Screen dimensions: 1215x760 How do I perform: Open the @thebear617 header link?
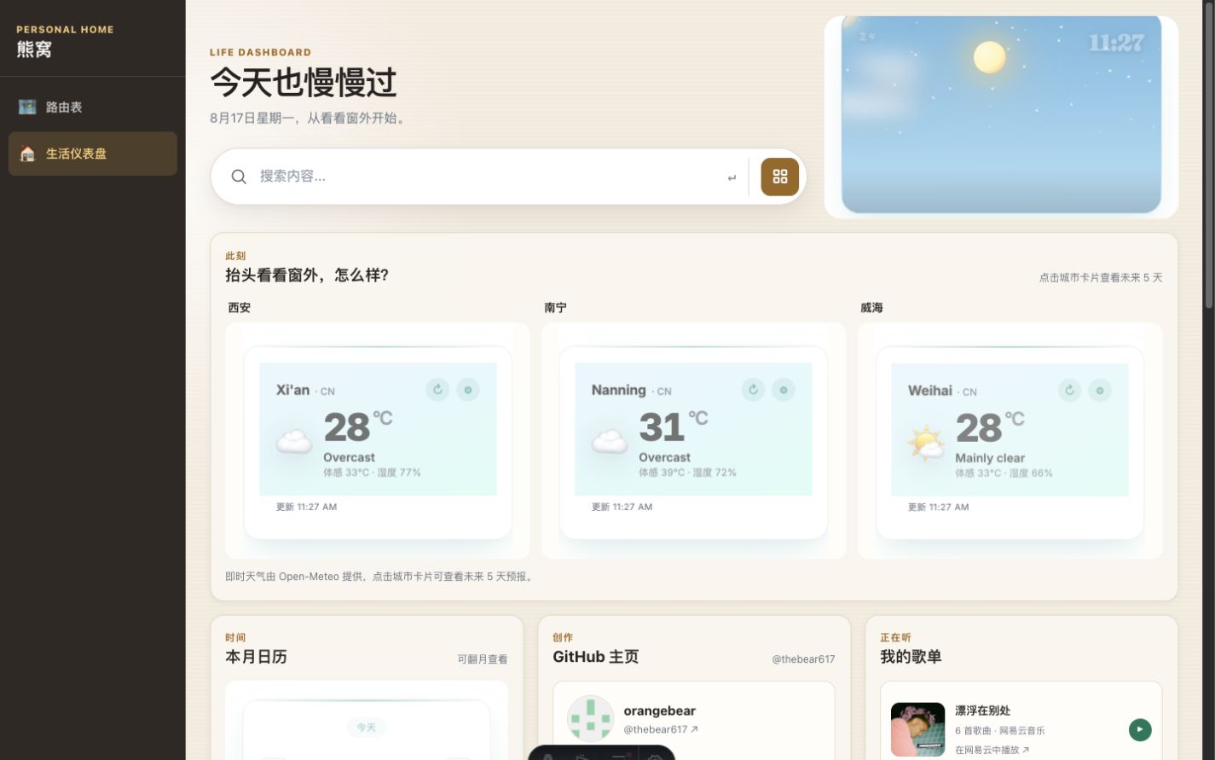point(803,659)
